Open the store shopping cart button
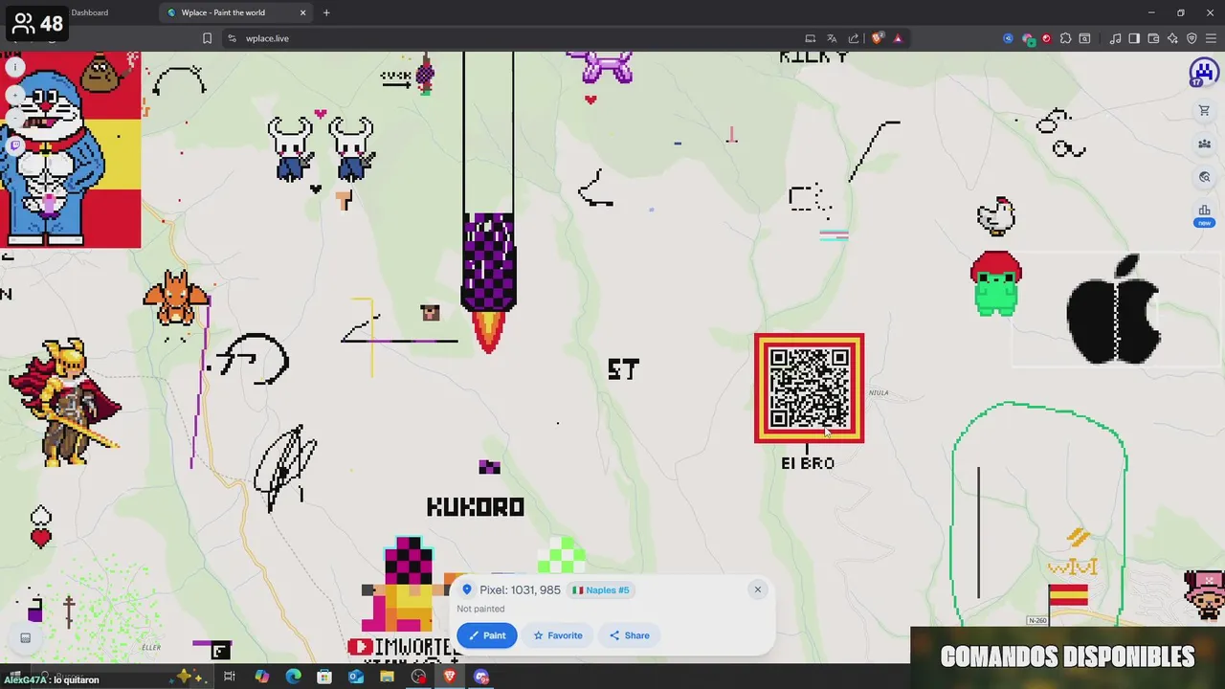1225x689 pixels. 1204,111
